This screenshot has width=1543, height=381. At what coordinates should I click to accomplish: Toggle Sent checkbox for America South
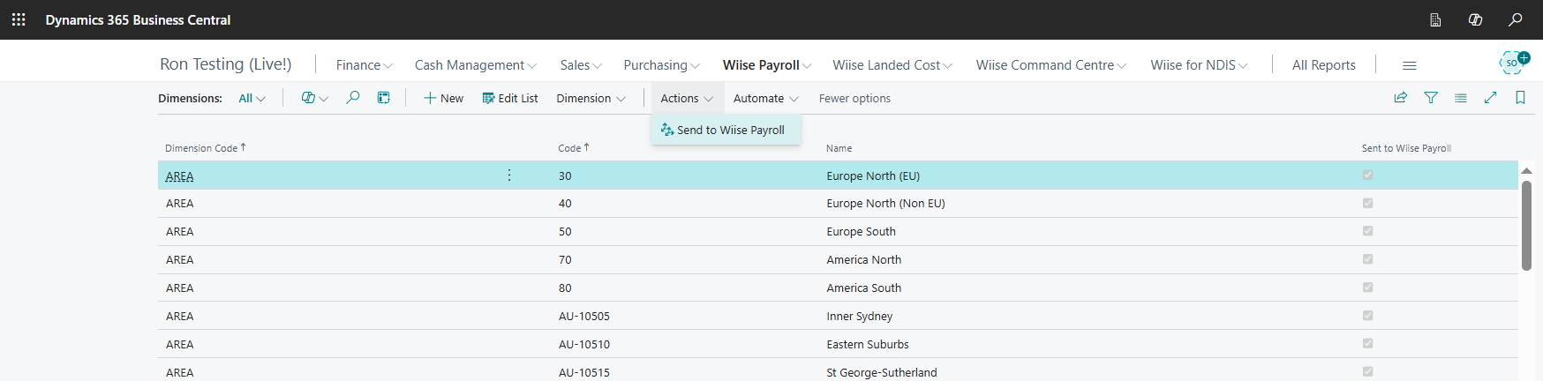[1367, 288]
